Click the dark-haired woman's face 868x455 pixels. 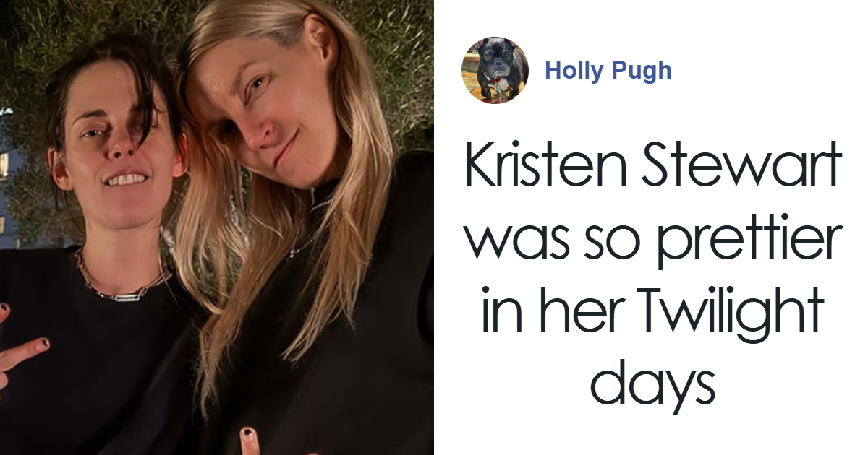pyautogui.click(x=118, y=144)
